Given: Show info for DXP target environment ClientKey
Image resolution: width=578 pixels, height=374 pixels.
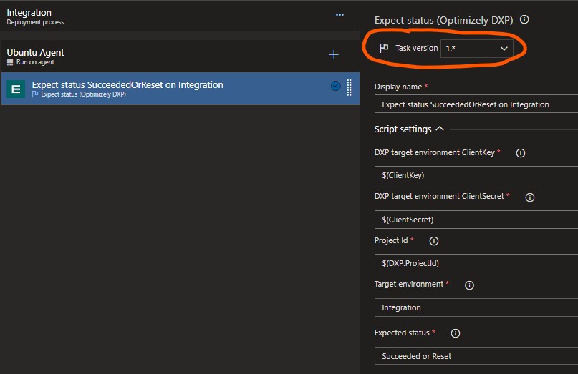Looking at the screenshot, I should [x=520, y=153].
